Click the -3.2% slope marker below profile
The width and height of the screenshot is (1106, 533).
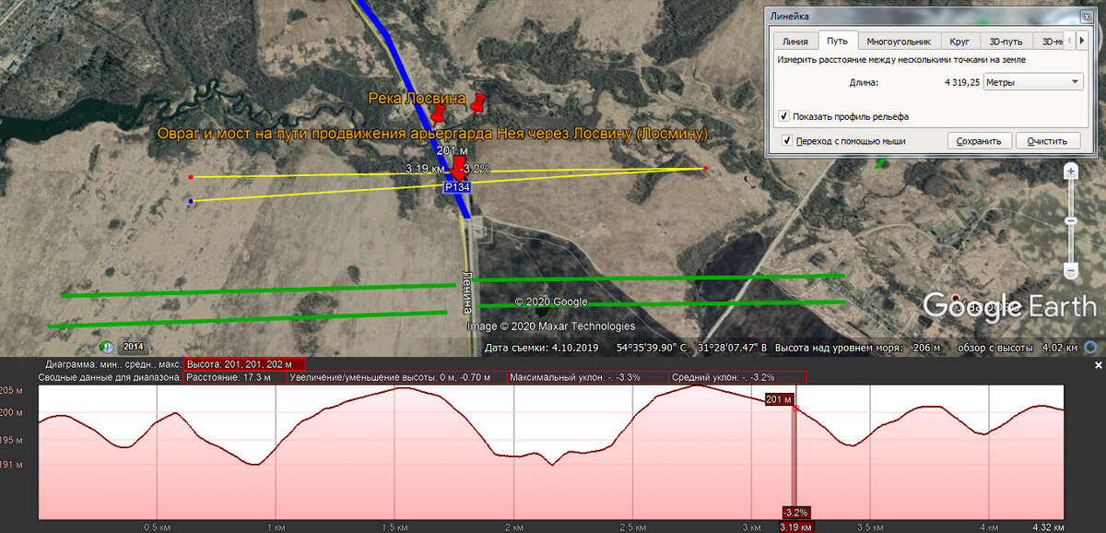tap(795, 512)
